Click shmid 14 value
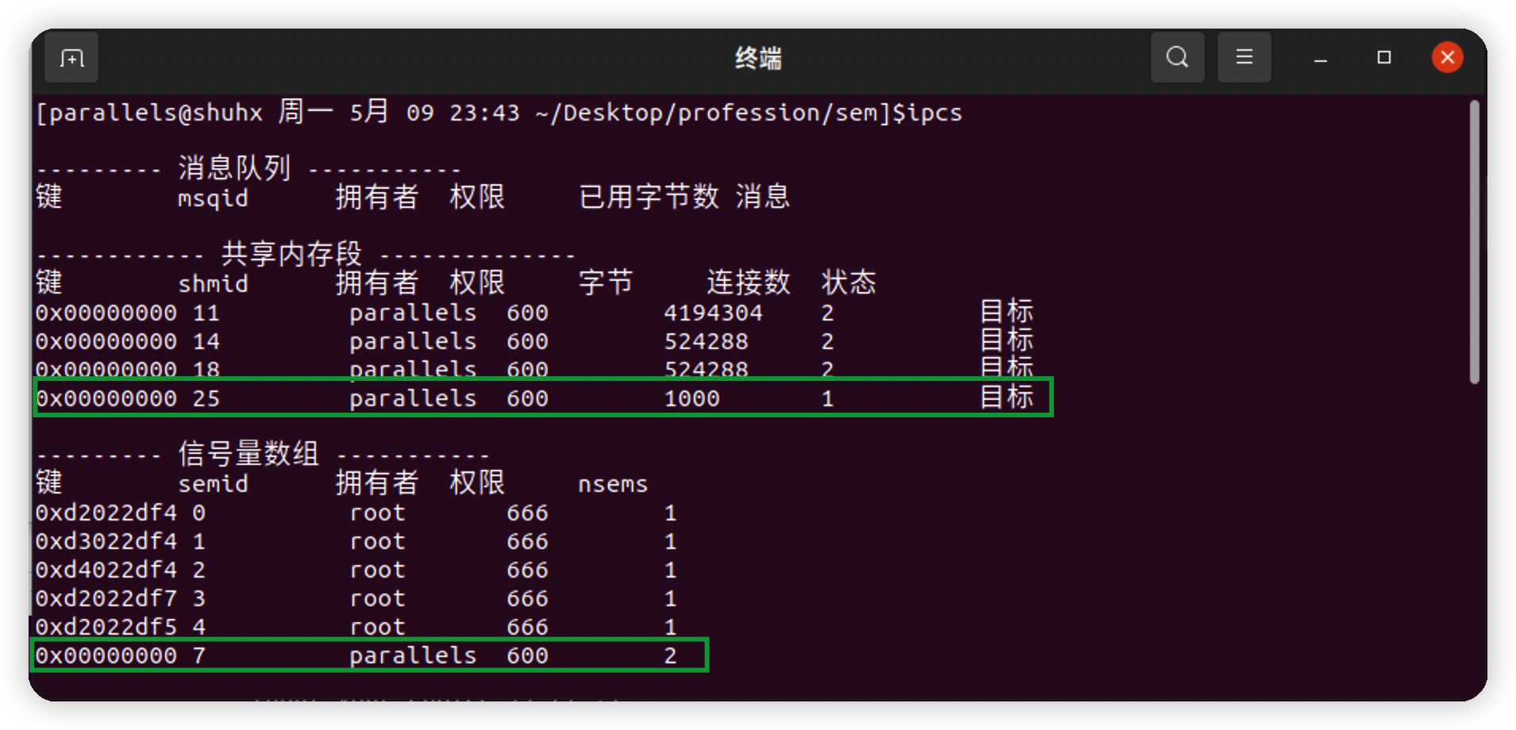1516x730 pixels. pyautogui.click(x=206, y=341)
